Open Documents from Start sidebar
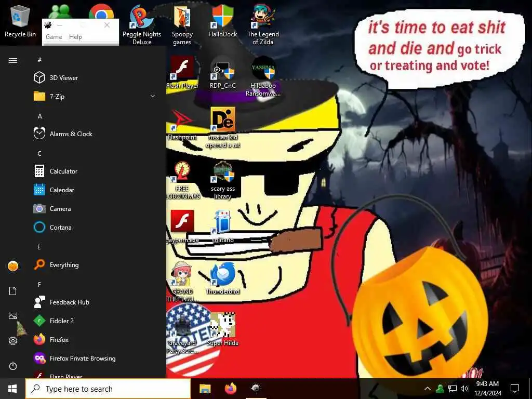Screen dimensions: 532x399 click(13, 291)
